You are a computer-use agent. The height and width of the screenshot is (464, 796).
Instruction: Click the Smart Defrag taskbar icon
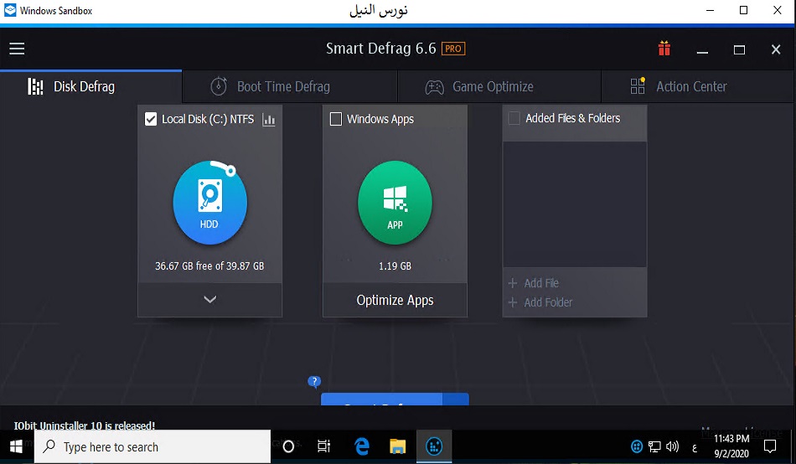coord(434,446)
